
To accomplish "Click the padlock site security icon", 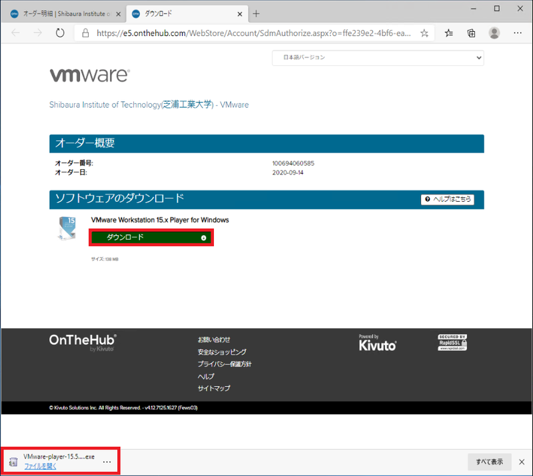I will tap(86, 33).
